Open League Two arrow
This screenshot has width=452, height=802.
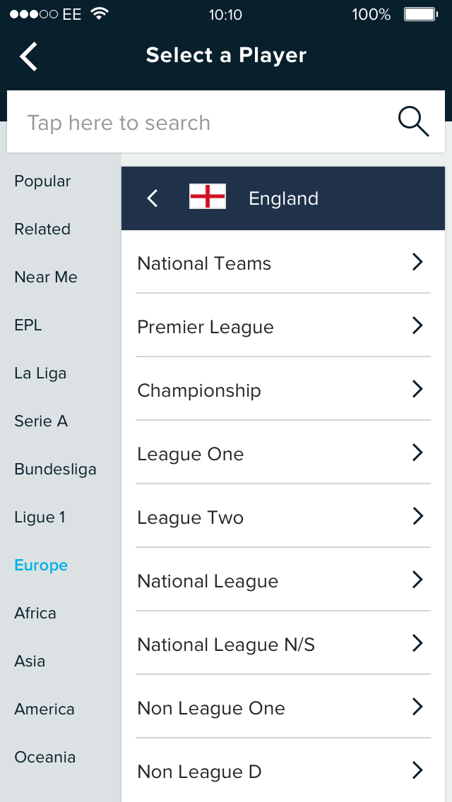[x=417, y=517]
